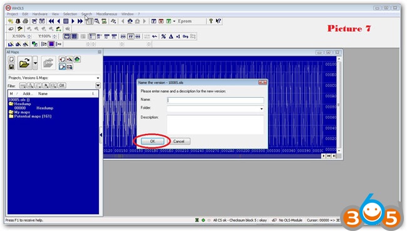
Task: Click the delta triangle difference icon
Action: point(171,36)
